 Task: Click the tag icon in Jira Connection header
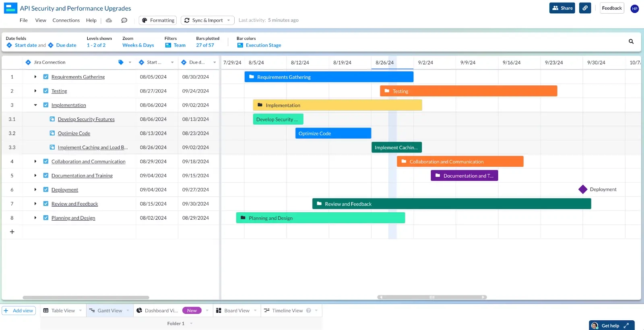(x=121, y=62)
